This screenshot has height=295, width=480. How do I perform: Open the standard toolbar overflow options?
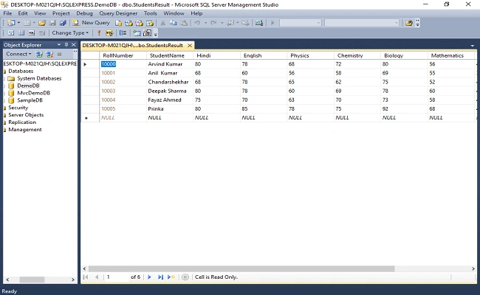point(417,24)
